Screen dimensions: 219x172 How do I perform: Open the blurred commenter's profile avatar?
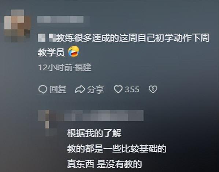(17, 26)
